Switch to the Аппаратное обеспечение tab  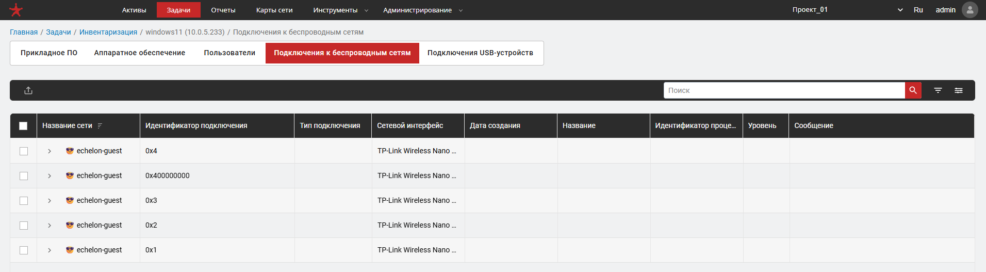(139, 53)
